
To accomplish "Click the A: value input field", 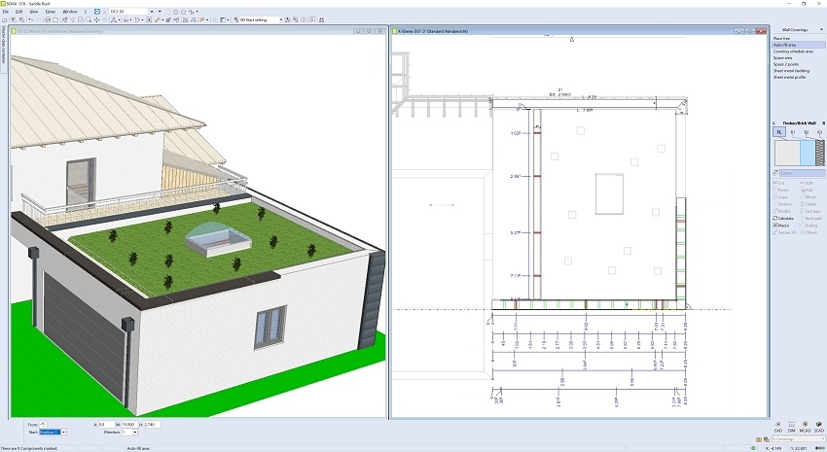I will tap(107, 424).
